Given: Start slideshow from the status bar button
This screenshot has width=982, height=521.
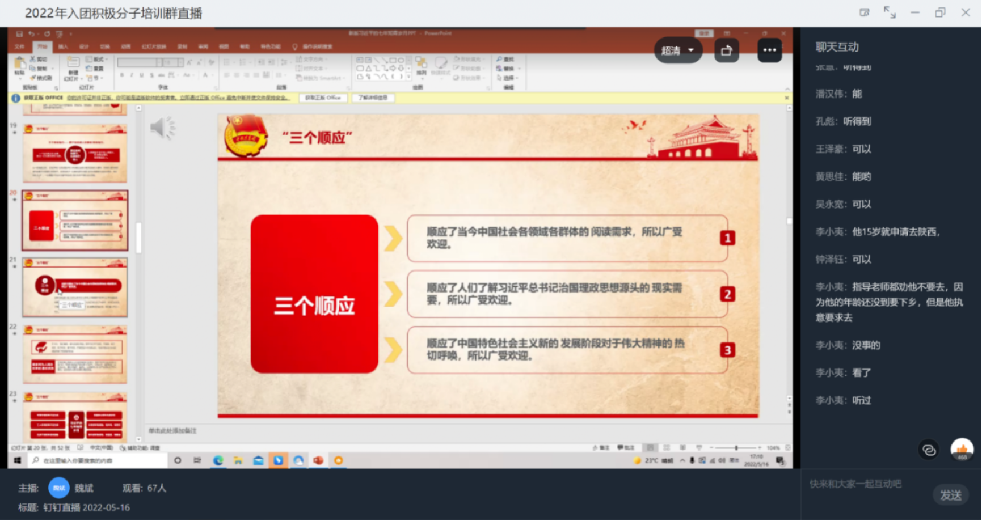Looking at the screenshot, I should pyautogui.click(x=699, y=448).
